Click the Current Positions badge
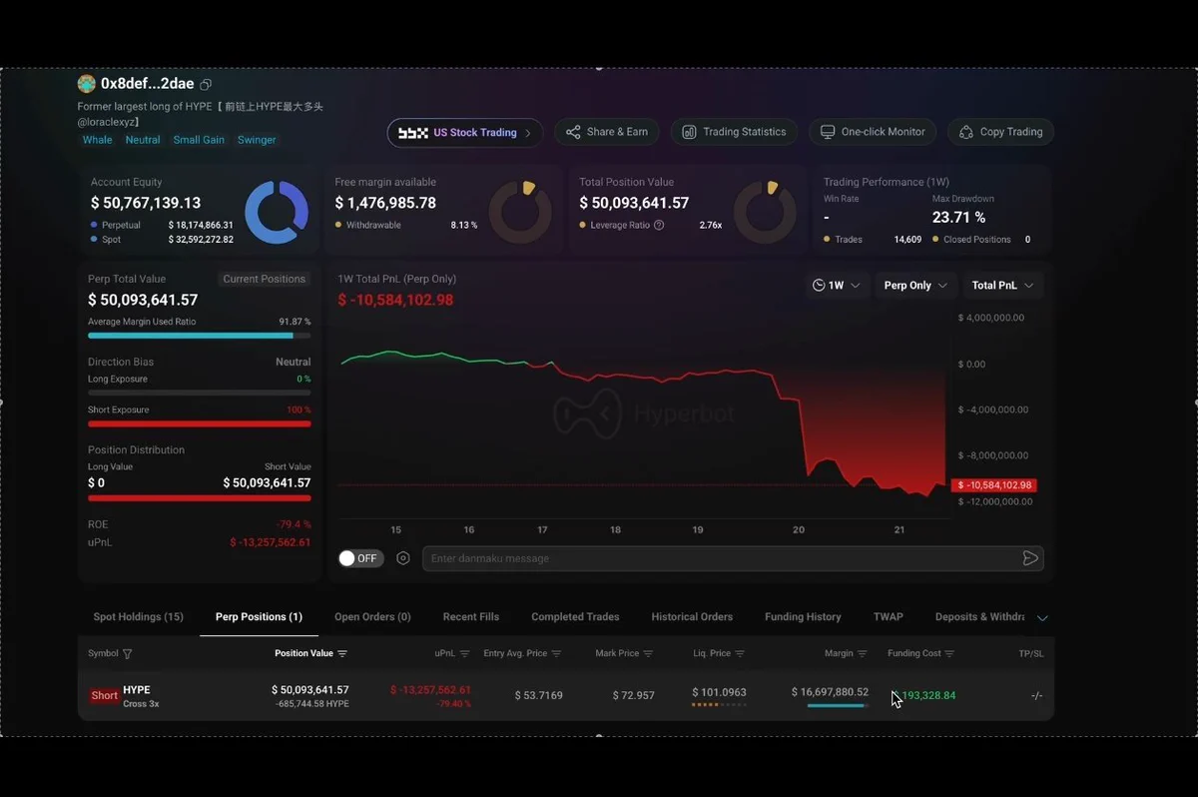This screenshot has height=797, width=1198. [264, 280]
